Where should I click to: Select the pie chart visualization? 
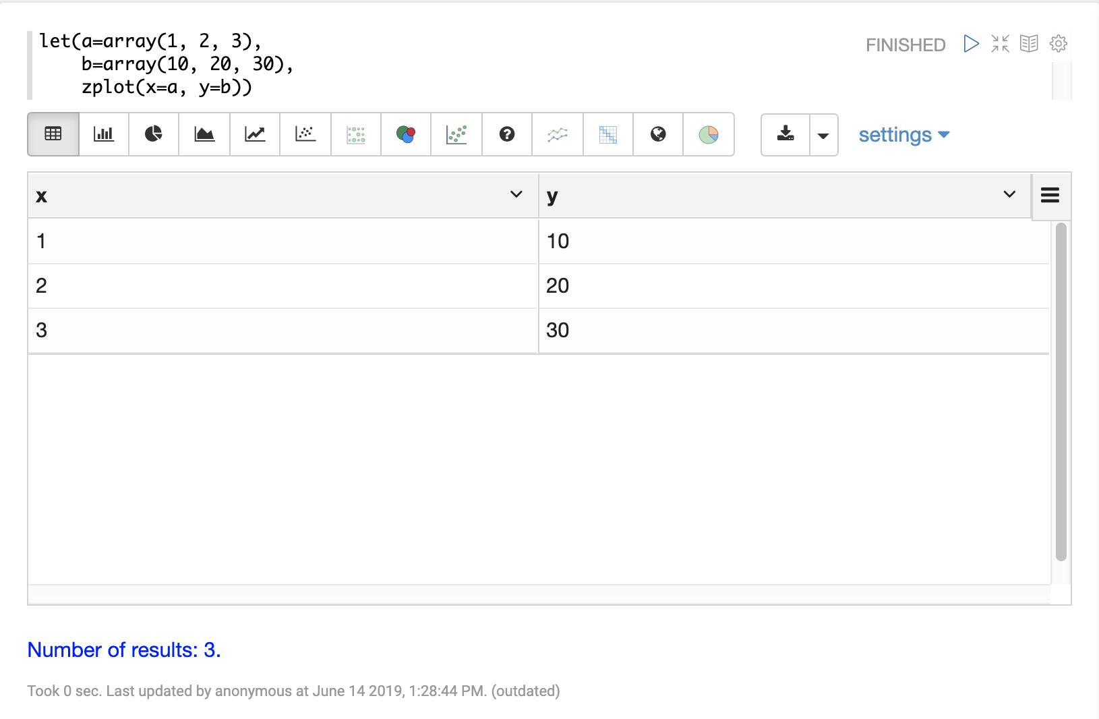pos(154,134)
